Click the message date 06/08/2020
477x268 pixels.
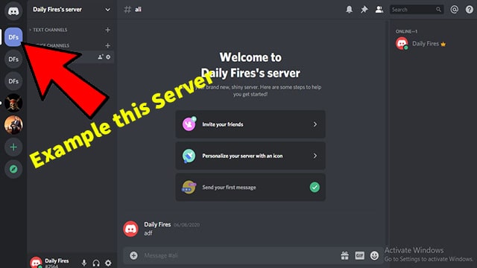(186, 225)
